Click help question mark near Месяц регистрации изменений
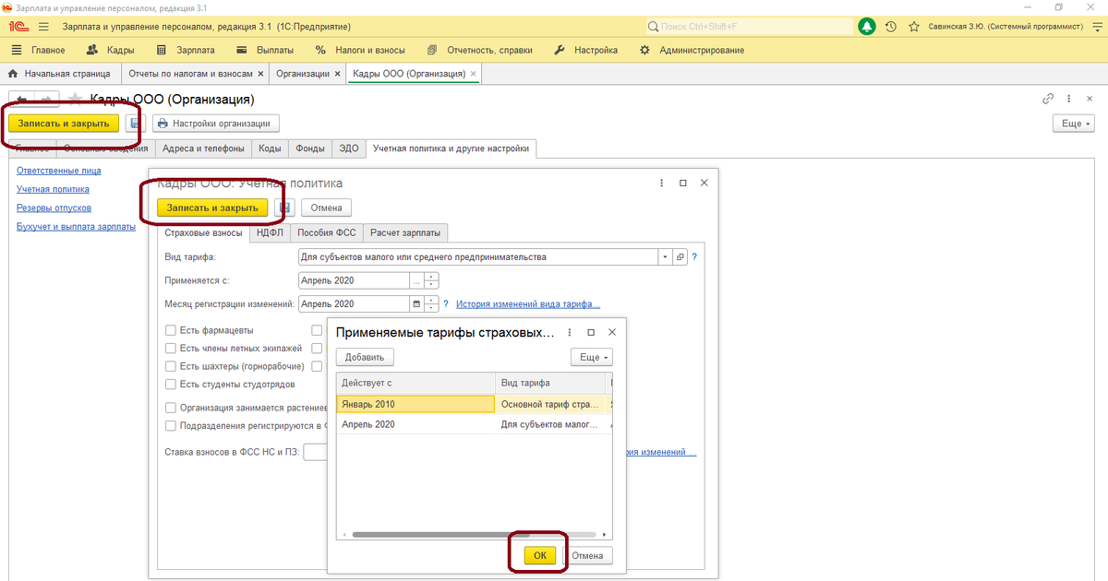This screenshot has width=1108, height=581. [447, 303]
